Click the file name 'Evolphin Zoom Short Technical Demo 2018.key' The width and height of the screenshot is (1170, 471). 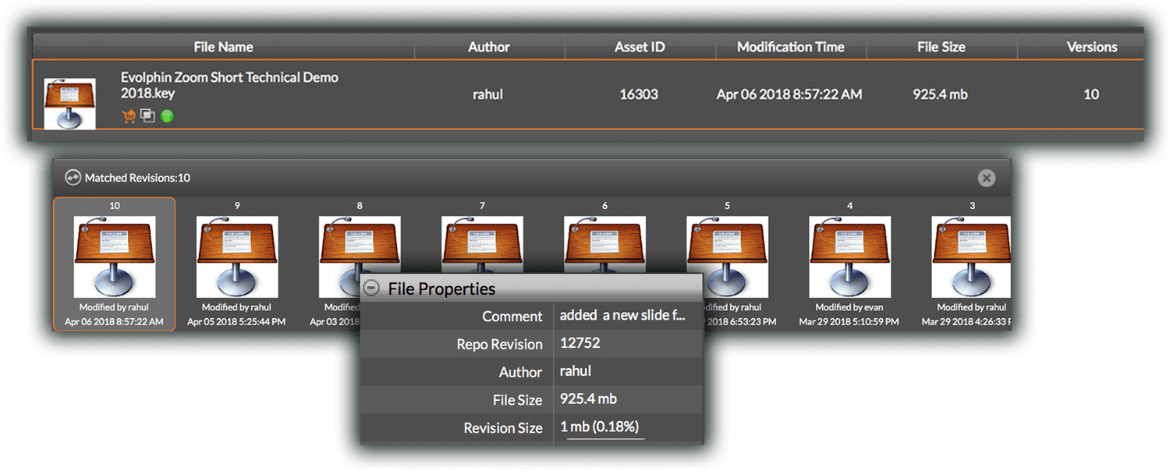(229, 85)
